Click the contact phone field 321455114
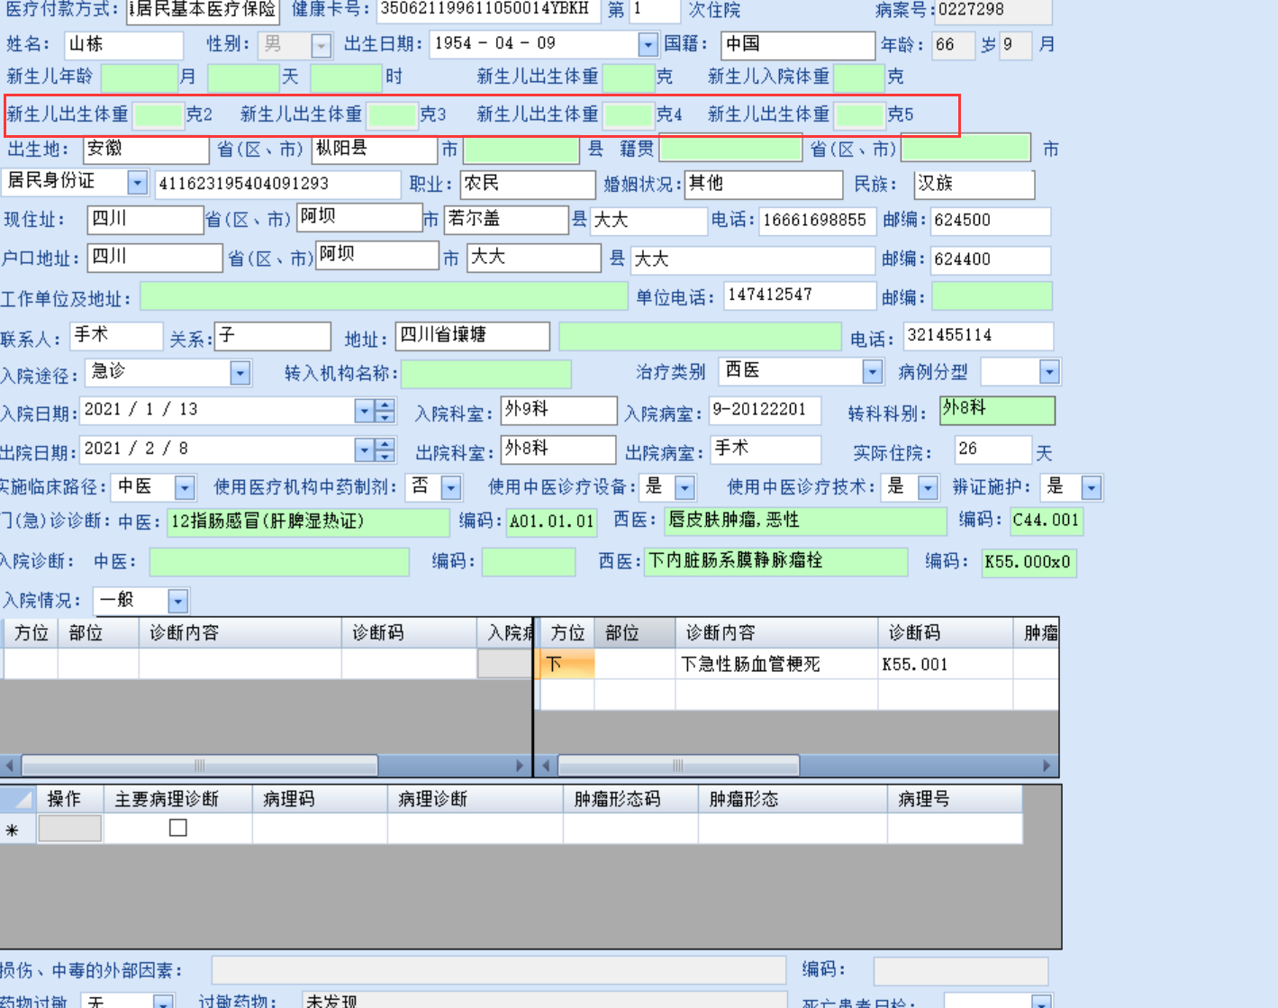 coord(978,336)
